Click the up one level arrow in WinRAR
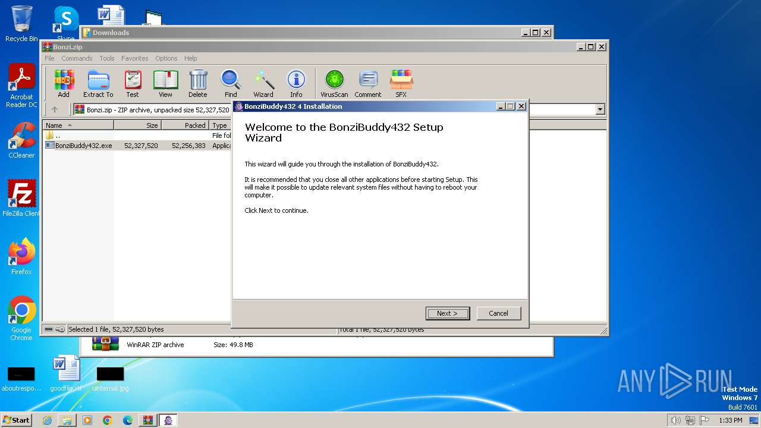Image resolution: width=761 pixels, height=428 pixels. [55, 109]
